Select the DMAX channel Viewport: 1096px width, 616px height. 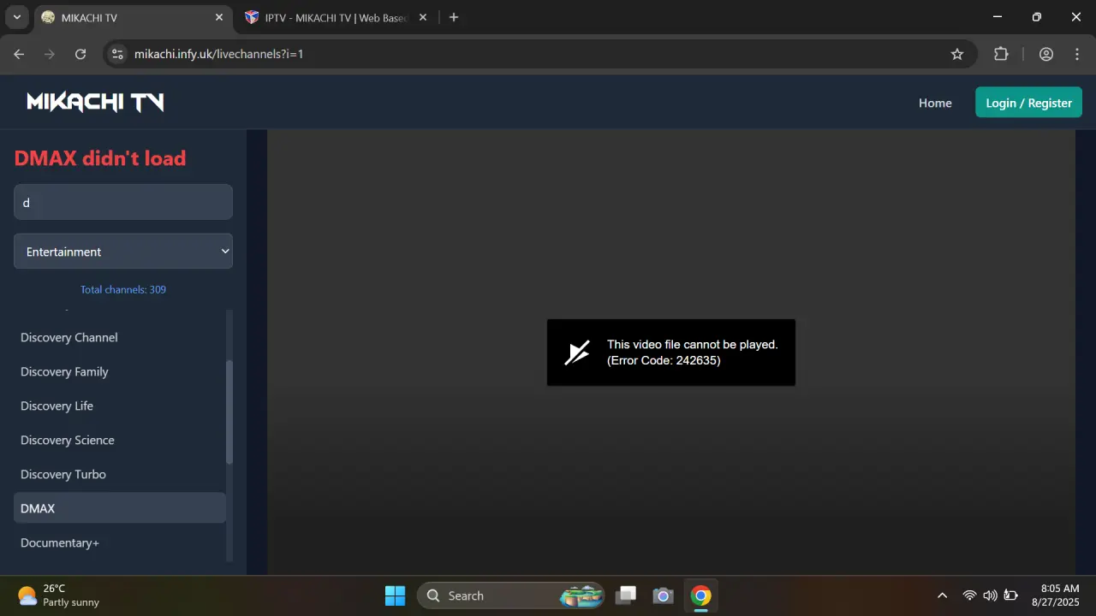click(120, 508)
